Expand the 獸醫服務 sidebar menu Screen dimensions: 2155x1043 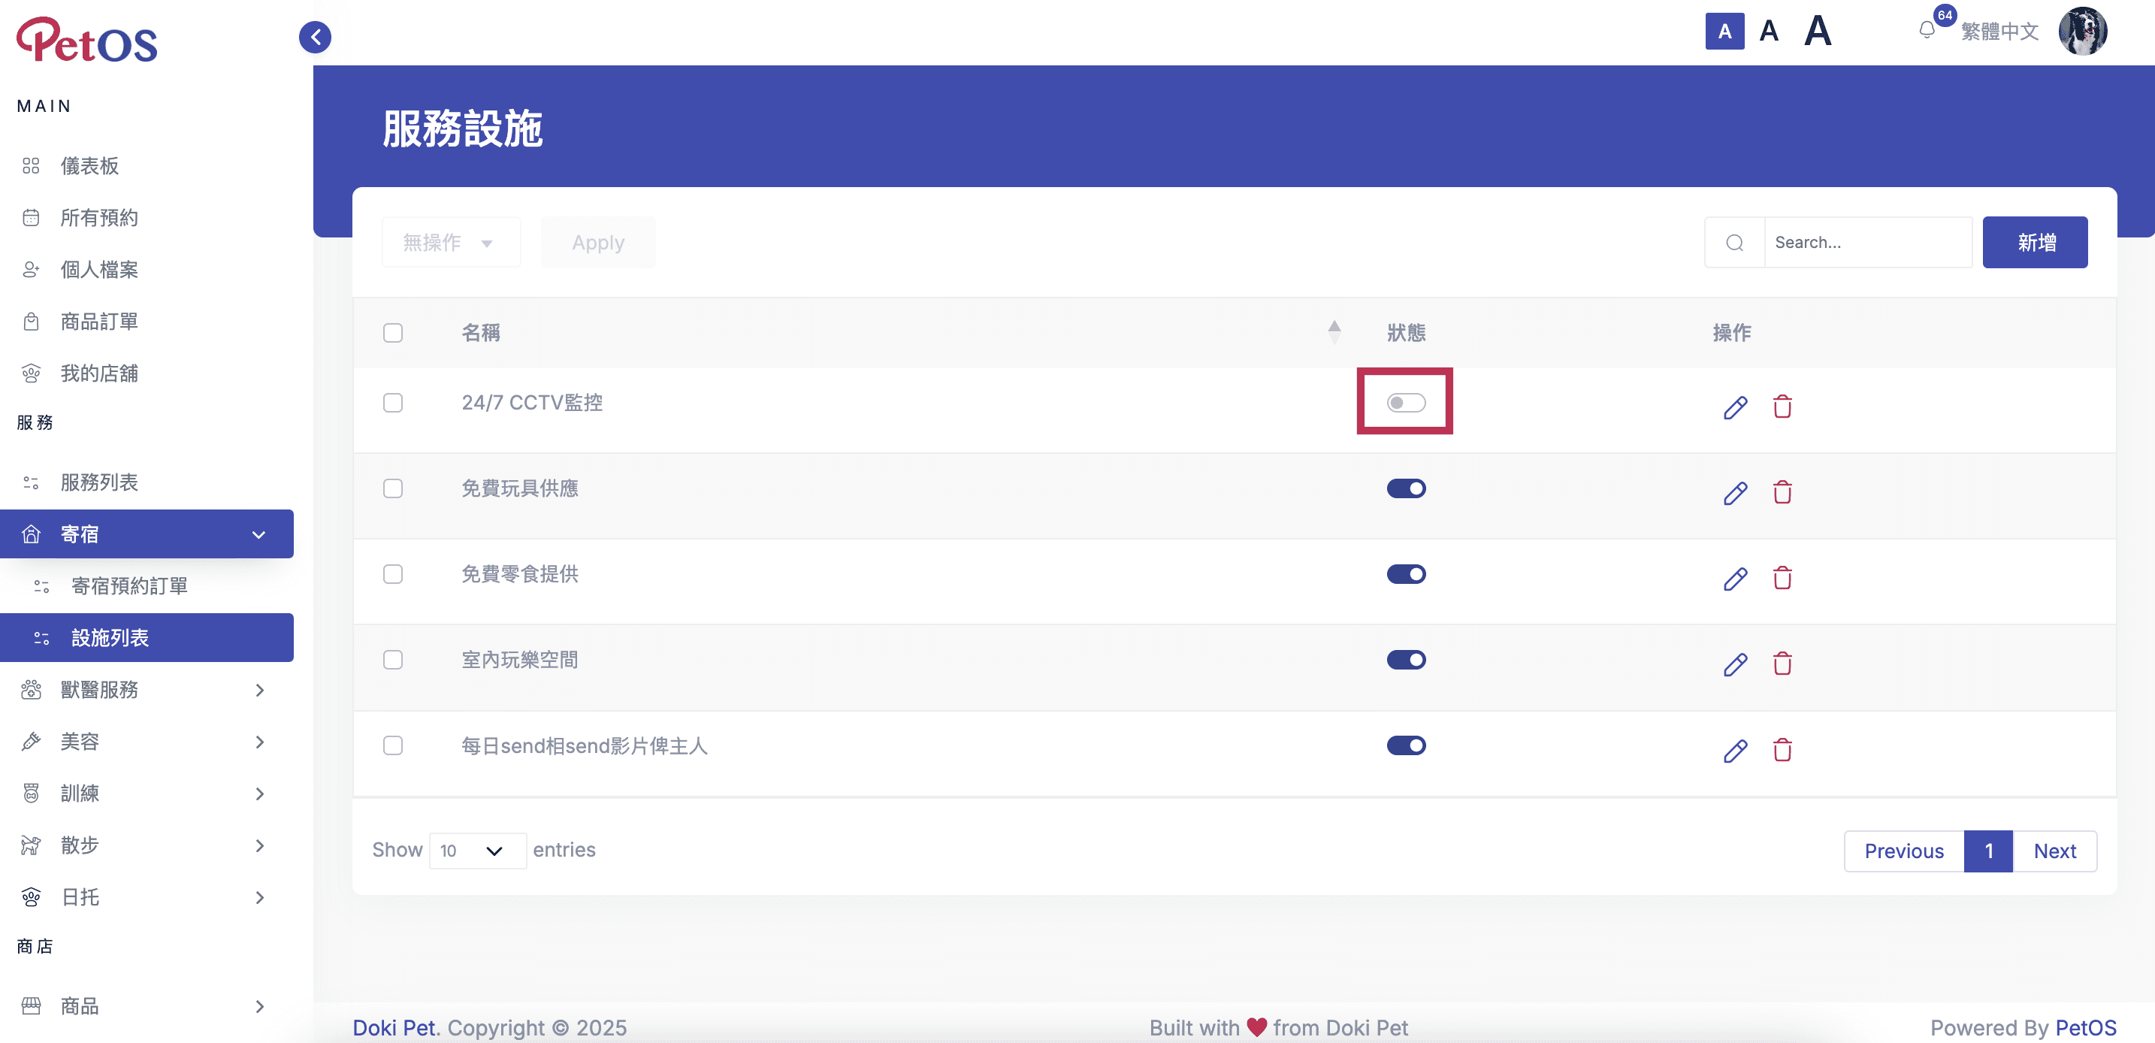pos(147,690)
